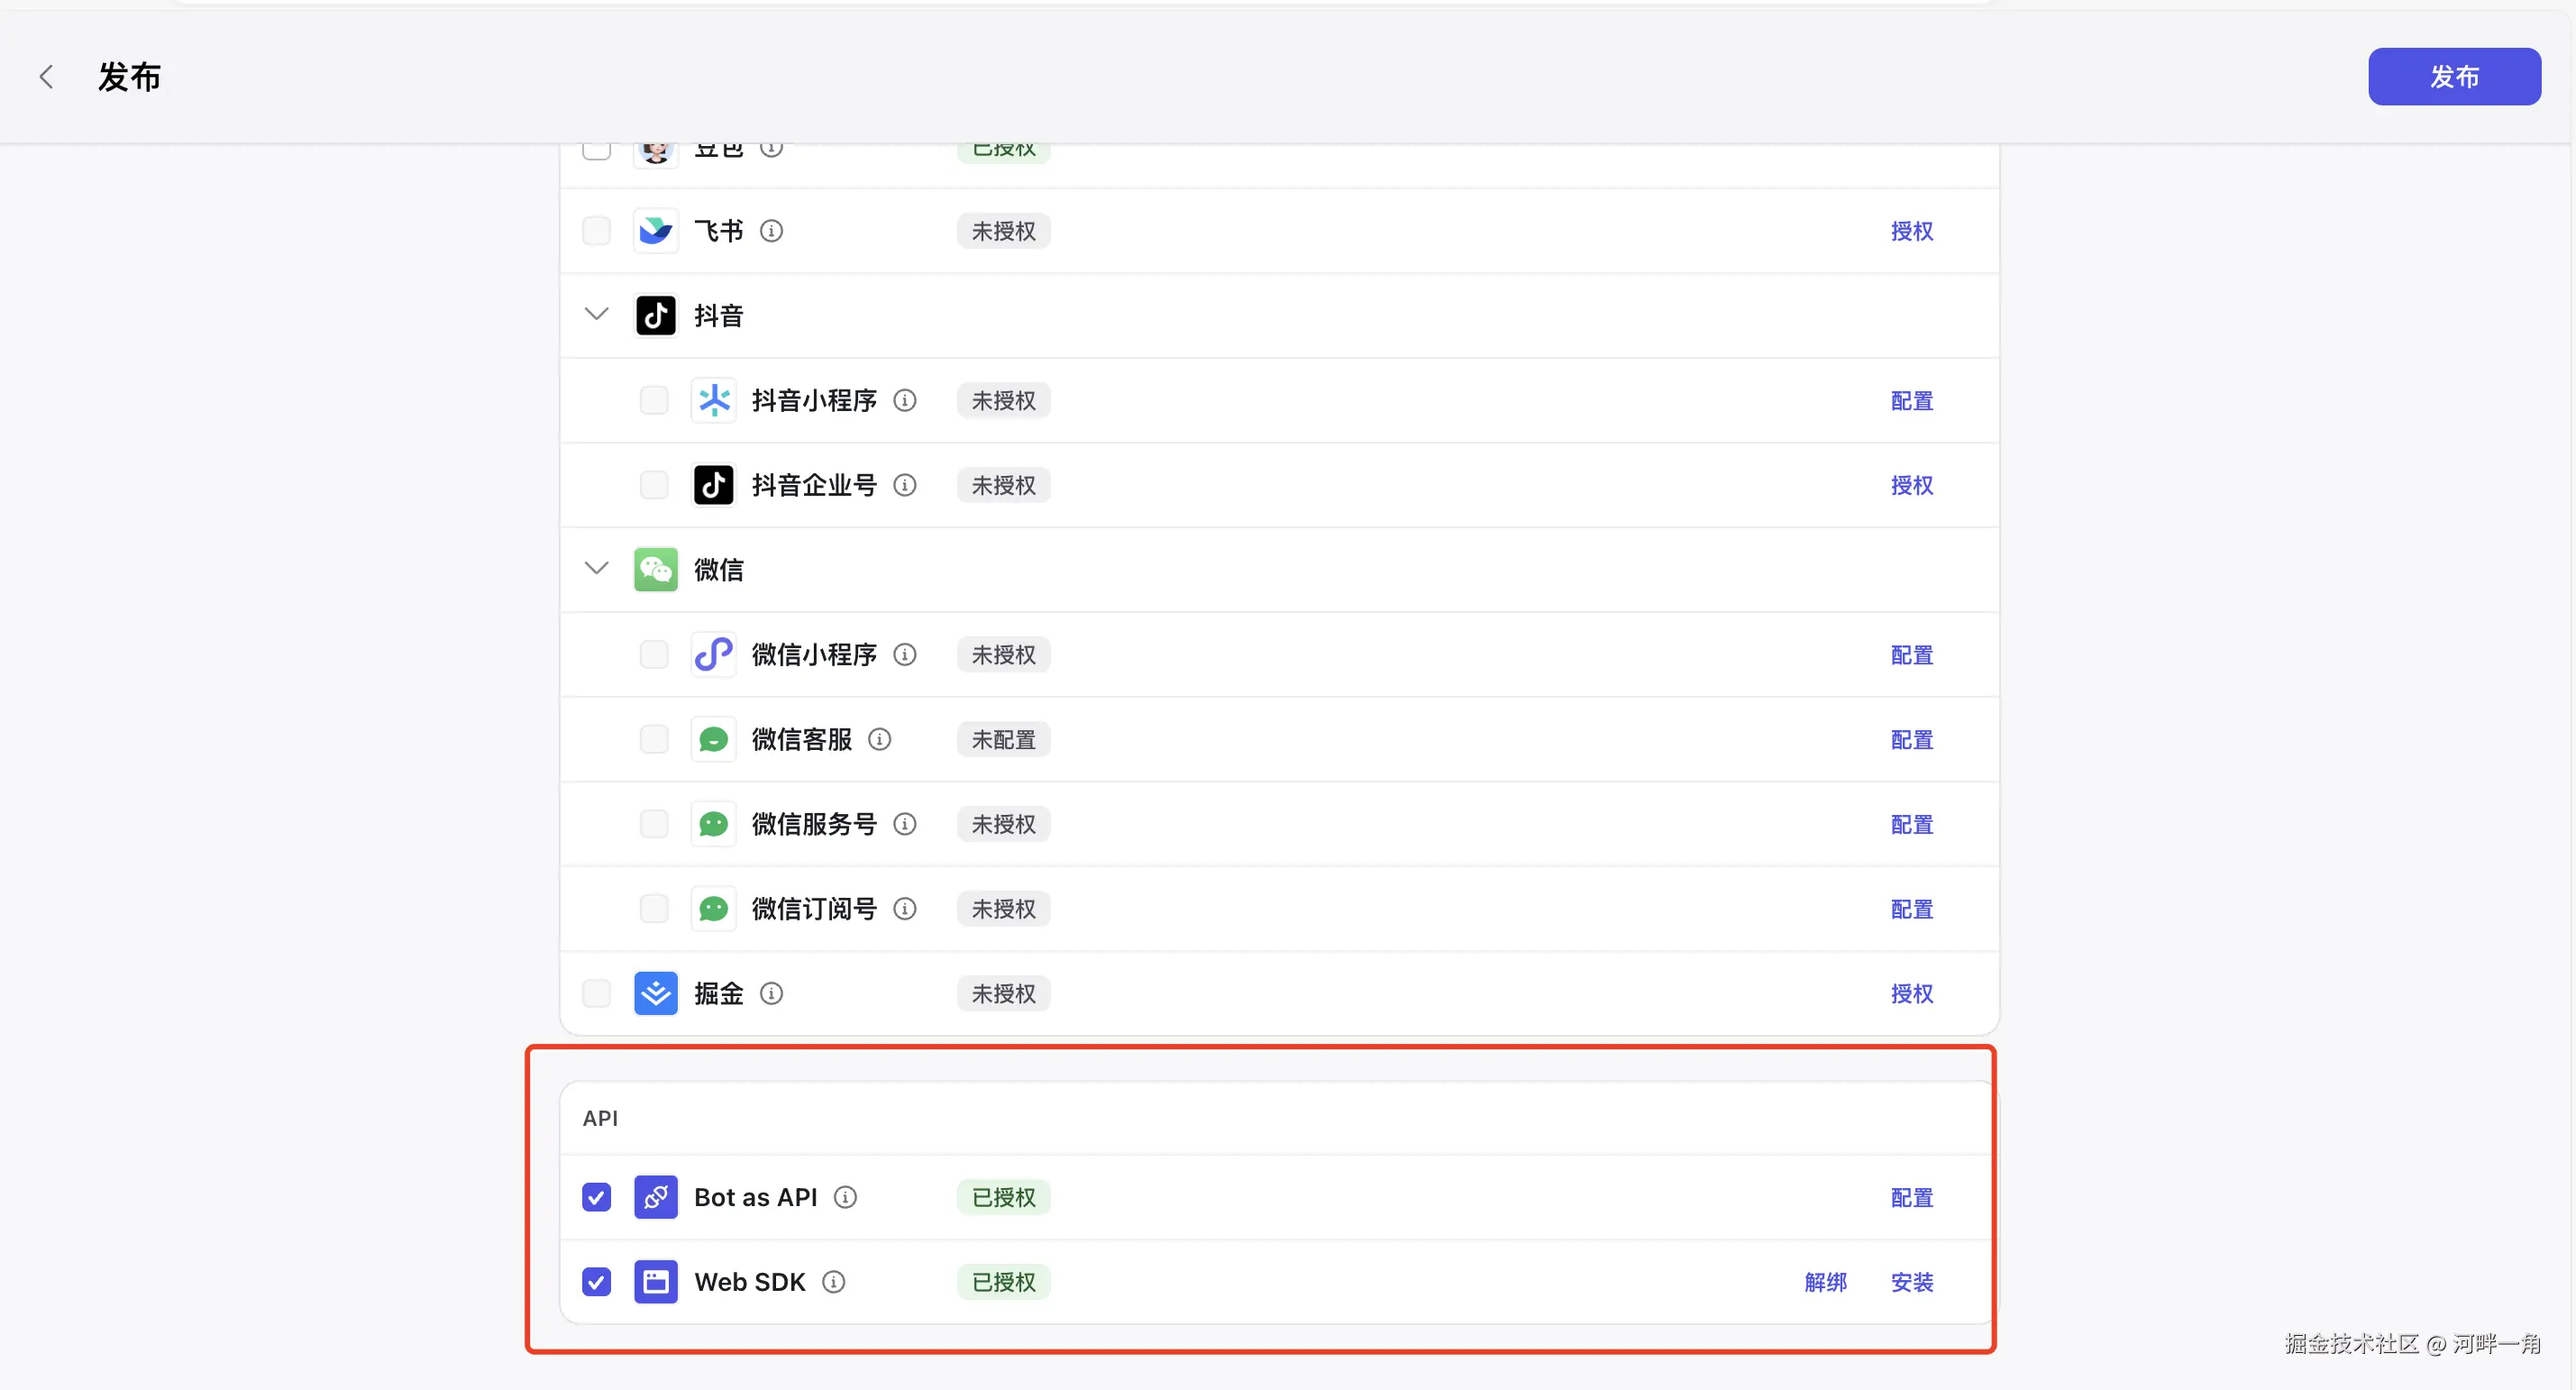The width and height of the screenshot is (2576, 1390).
Task: Uncheck the Bot as API checkbox
Action: point(597,1198)
